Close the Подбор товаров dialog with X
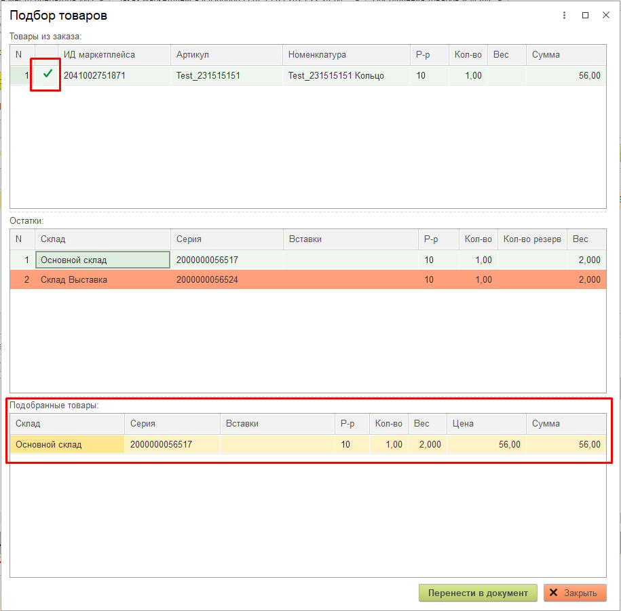Image resolution: width=621 pixels, height=611 pixels. coord(605,16)
